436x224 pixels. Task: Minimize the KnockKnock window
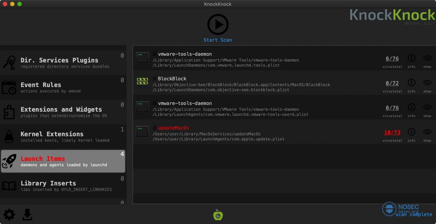[x=12, y=4]
